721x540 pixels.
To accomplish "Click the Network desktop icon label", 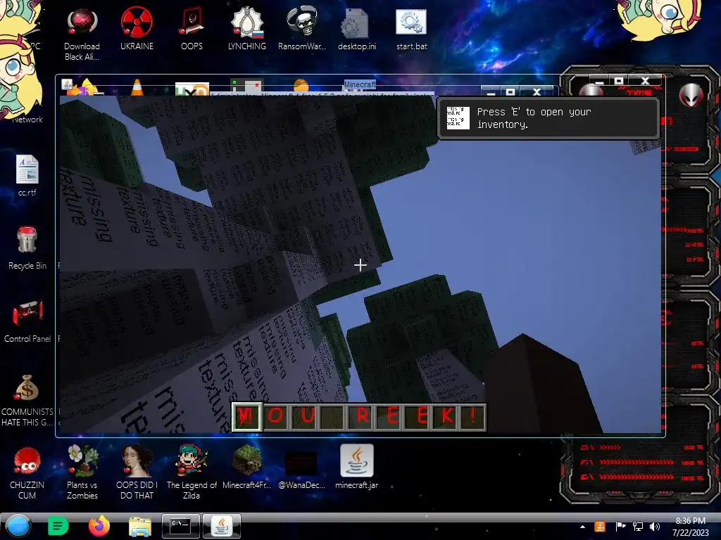I will click(x=27, y=120).
